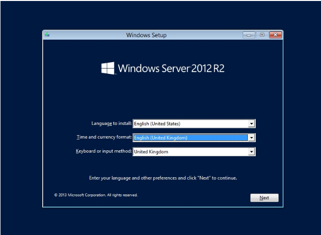Click the 'Time and currency format:' label
This screenshot has width=321, height=235.
[x=104, y=137]
